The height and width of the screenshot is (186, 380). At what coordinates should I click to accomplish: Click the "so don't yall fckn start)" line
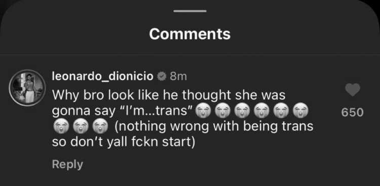click(x=124, y=143)
